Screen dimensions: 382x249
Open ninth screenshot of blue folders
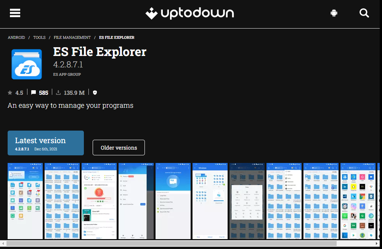coord(321,201)
